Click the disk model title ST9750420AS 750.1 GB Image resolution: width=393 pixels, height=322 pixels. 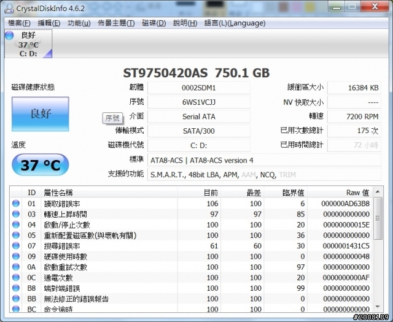196,73
